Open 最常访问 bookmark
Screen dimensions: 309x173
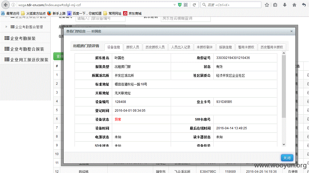click(10, 13)
